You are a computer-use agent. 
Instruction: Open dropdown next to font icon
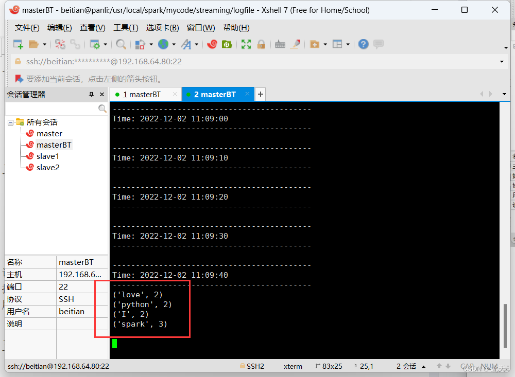196,44
